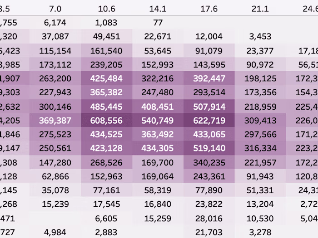Click the cell containing 425,484
This screenshot has height=238, width=318.
(107, 78)
